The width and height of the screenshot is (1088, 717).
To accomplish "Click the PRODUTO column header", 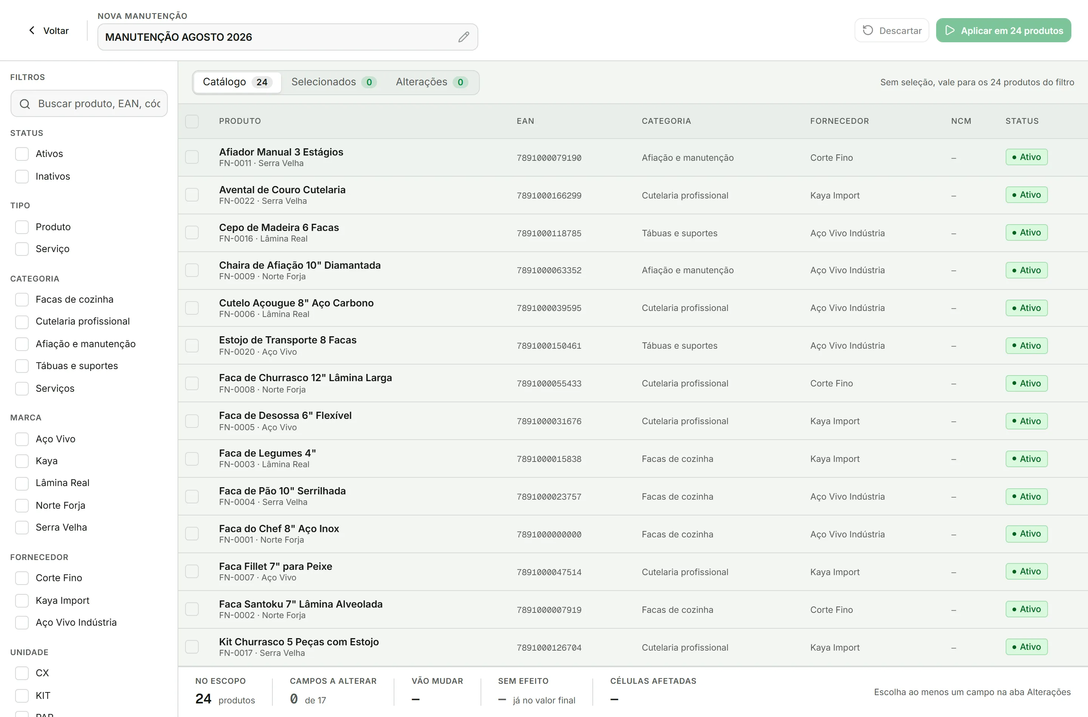I will [240, 121].
